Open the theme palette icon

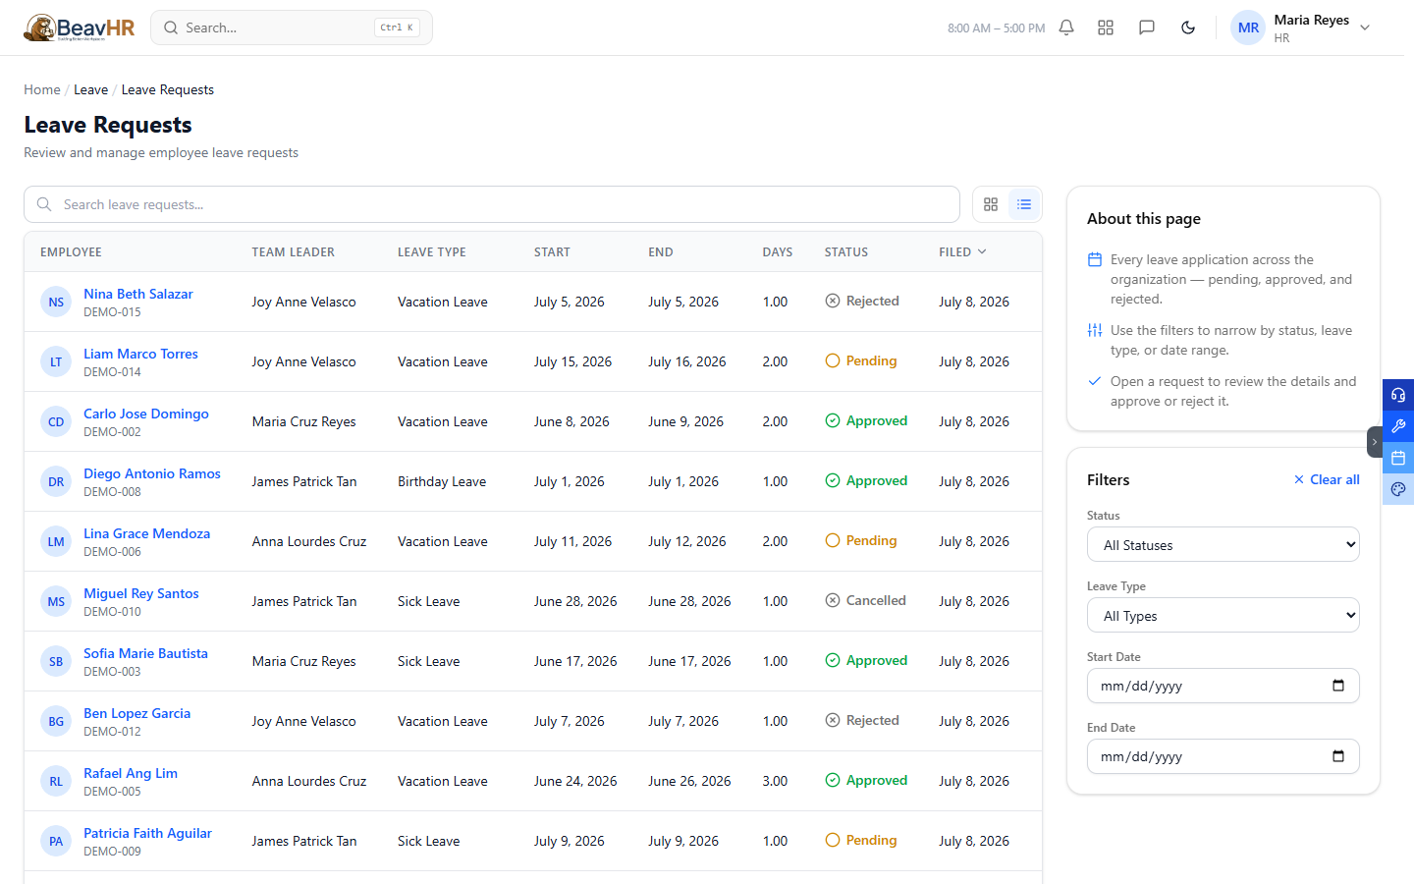[1398, 489]
